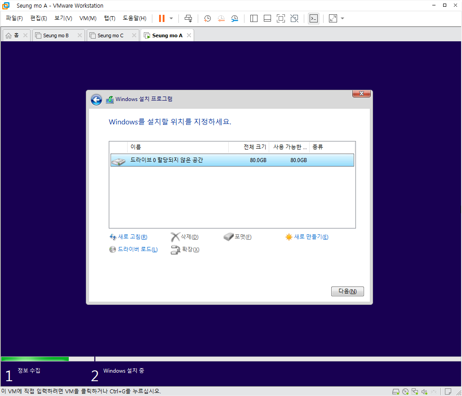Click the drive icon in disk row
This screenshot has width=462, height=396.
pos(119,161)
